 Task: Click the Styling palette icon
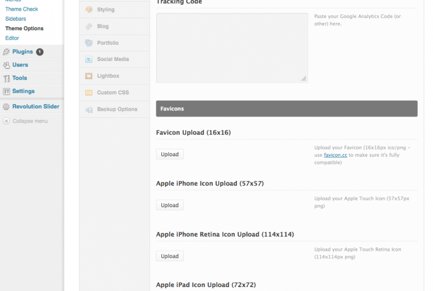(x=89, y=10)
